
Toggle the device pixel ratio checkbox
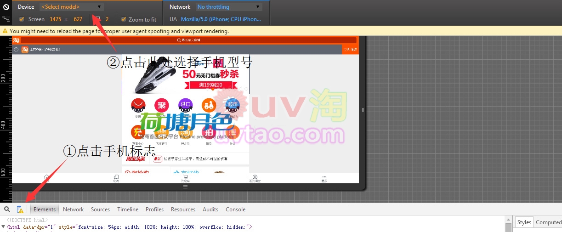click(97, 19)
